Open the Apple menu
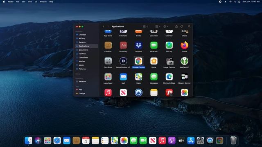Viewport: 262px width, 147px height. (4, 2)
